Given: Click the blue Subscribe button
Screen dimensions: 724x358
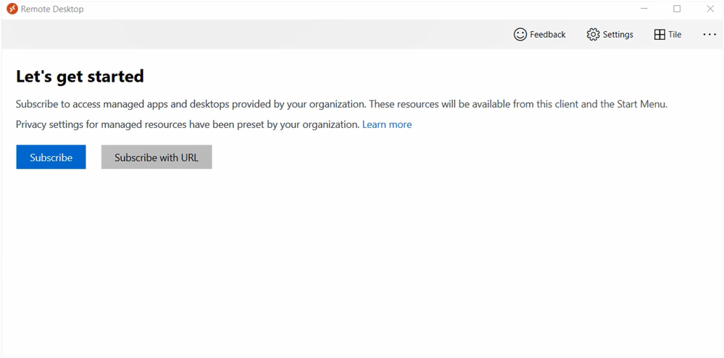Looking at the screenshot, I should pos(51,157).
